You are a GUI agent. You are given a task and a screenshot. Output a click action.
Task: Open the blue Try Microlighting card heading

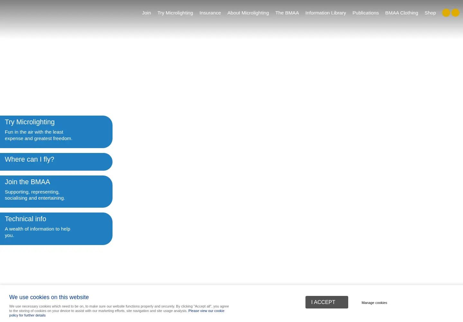30,122
